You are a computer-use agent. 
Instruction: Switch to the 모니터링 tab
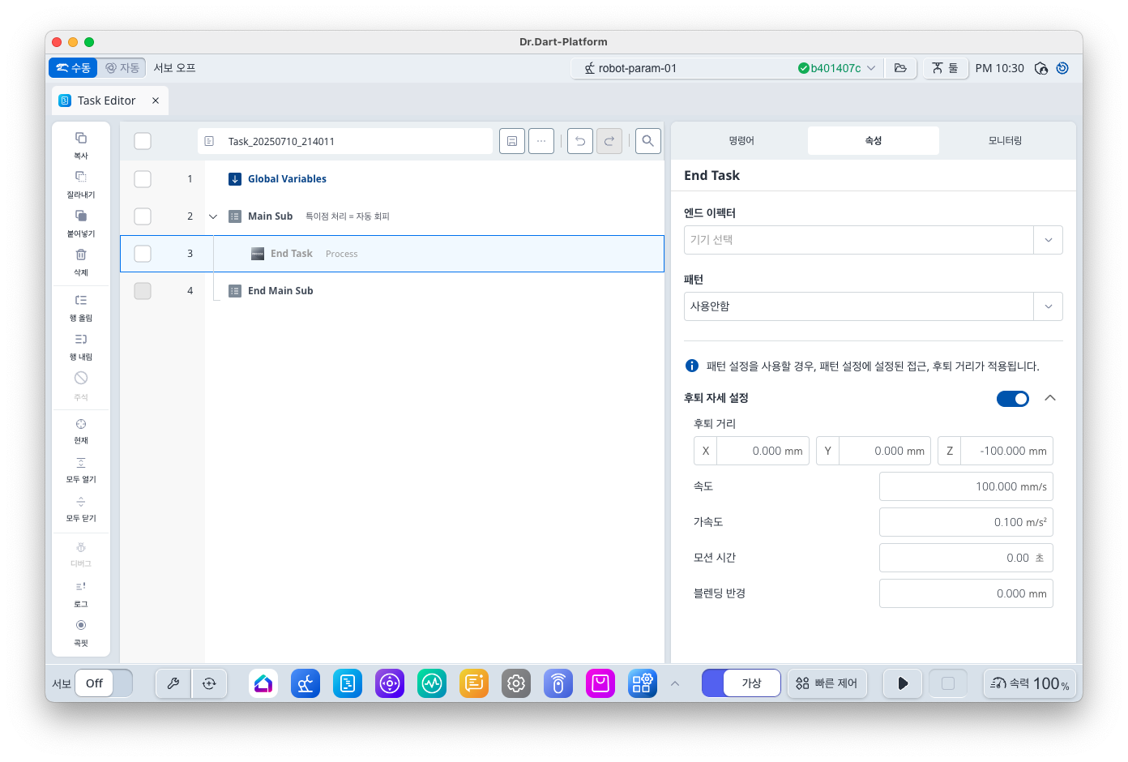click(x=1005, y=139)
